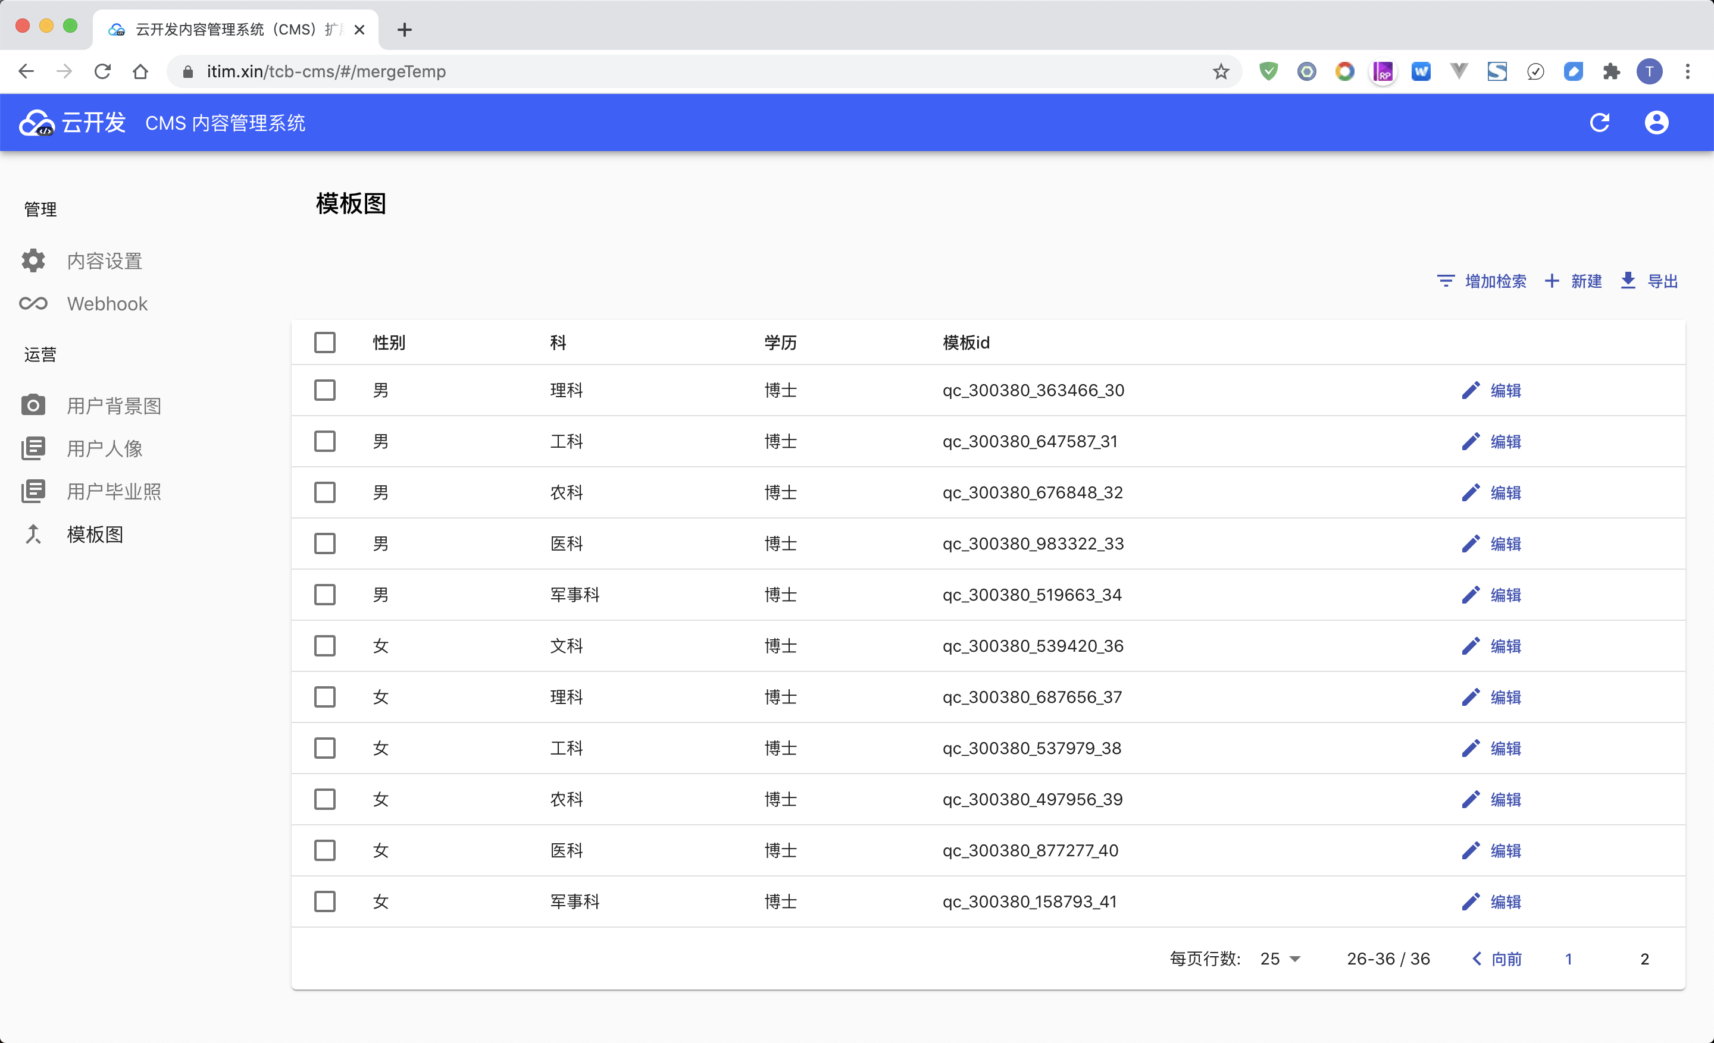Viewport: 1714px width, 1043px height.
Task: Click the Webhook infinity icon
Action: point(33,304)
